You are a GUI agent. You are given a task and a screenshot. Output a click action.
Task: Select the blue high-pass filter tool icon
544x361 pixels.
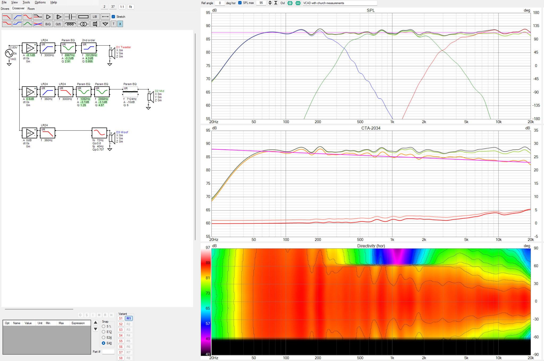tap(17, 17)
